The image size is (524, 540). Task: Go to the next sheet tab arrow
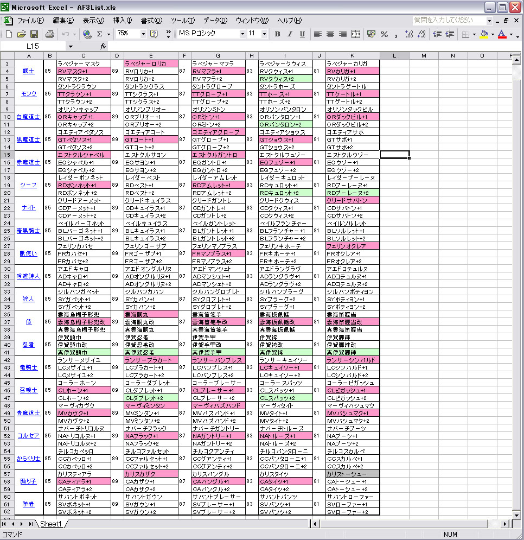tap(21, 524)
